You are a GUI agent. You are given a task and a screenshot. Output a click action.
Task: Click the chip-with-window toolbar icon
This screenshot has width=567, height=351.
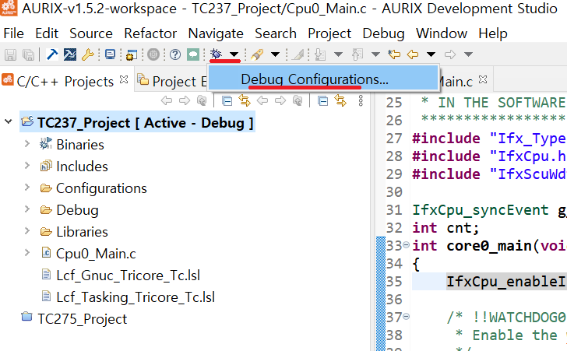132,54
